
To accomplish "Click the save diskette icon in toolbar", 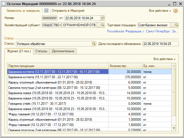I will 46,11.
